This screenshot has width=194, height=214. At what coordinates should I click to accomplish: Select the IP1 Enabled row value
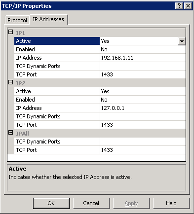(143, 49)
